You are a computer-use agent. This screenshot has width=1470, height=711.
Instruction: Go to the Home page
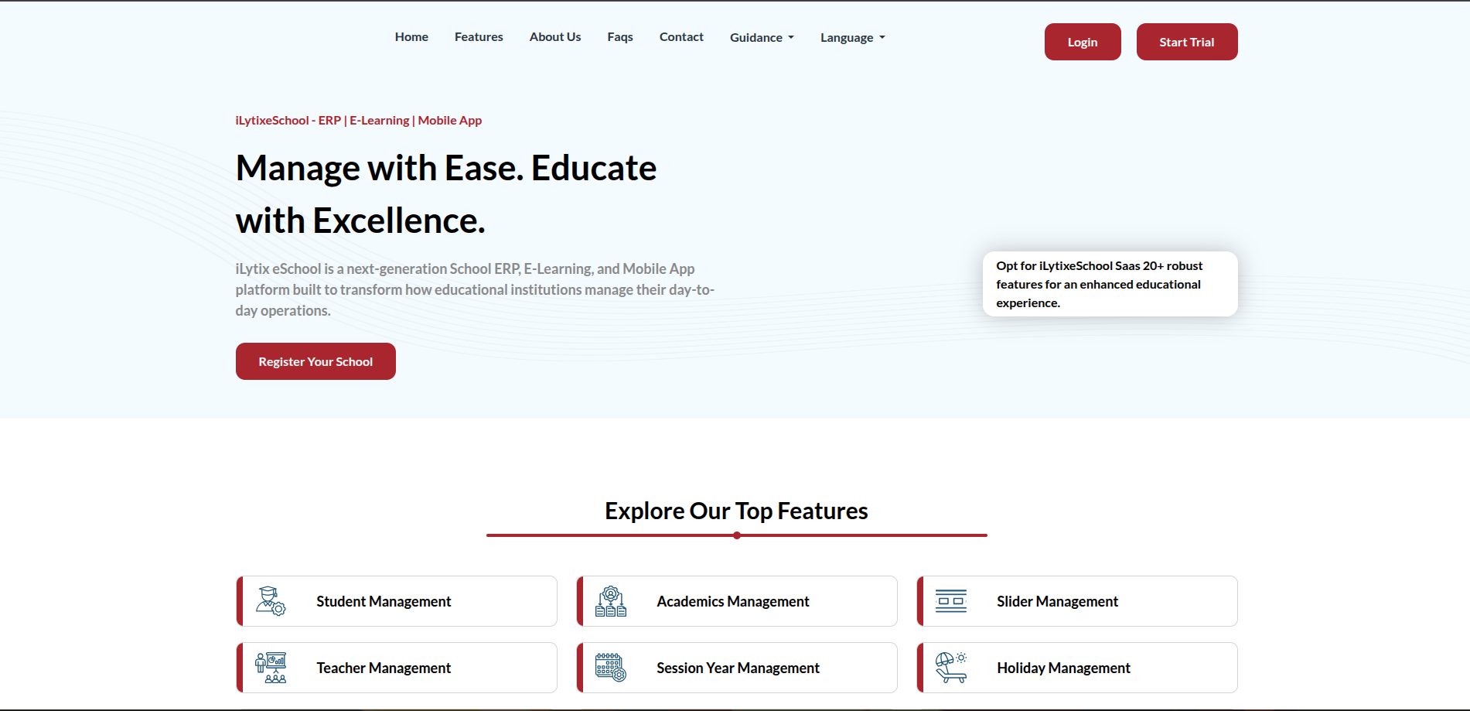(x=411, y=36)
